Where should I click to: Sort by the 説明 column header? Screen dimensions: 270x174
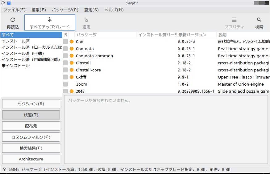[x=243, y=35]
